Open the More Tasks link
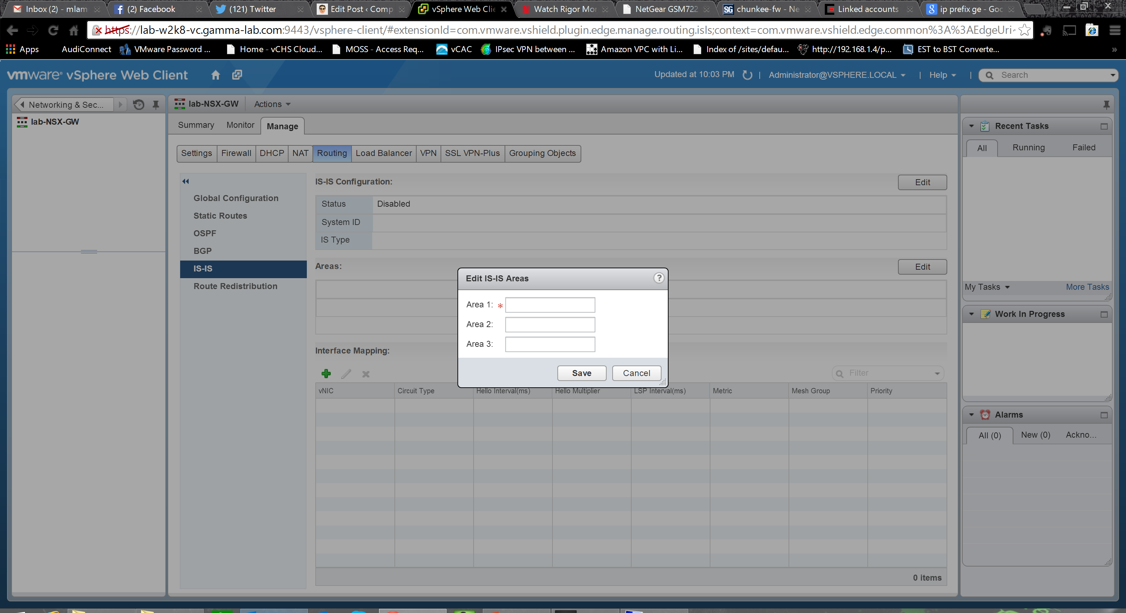The image size is (1126, 613). click(1087, 287)
